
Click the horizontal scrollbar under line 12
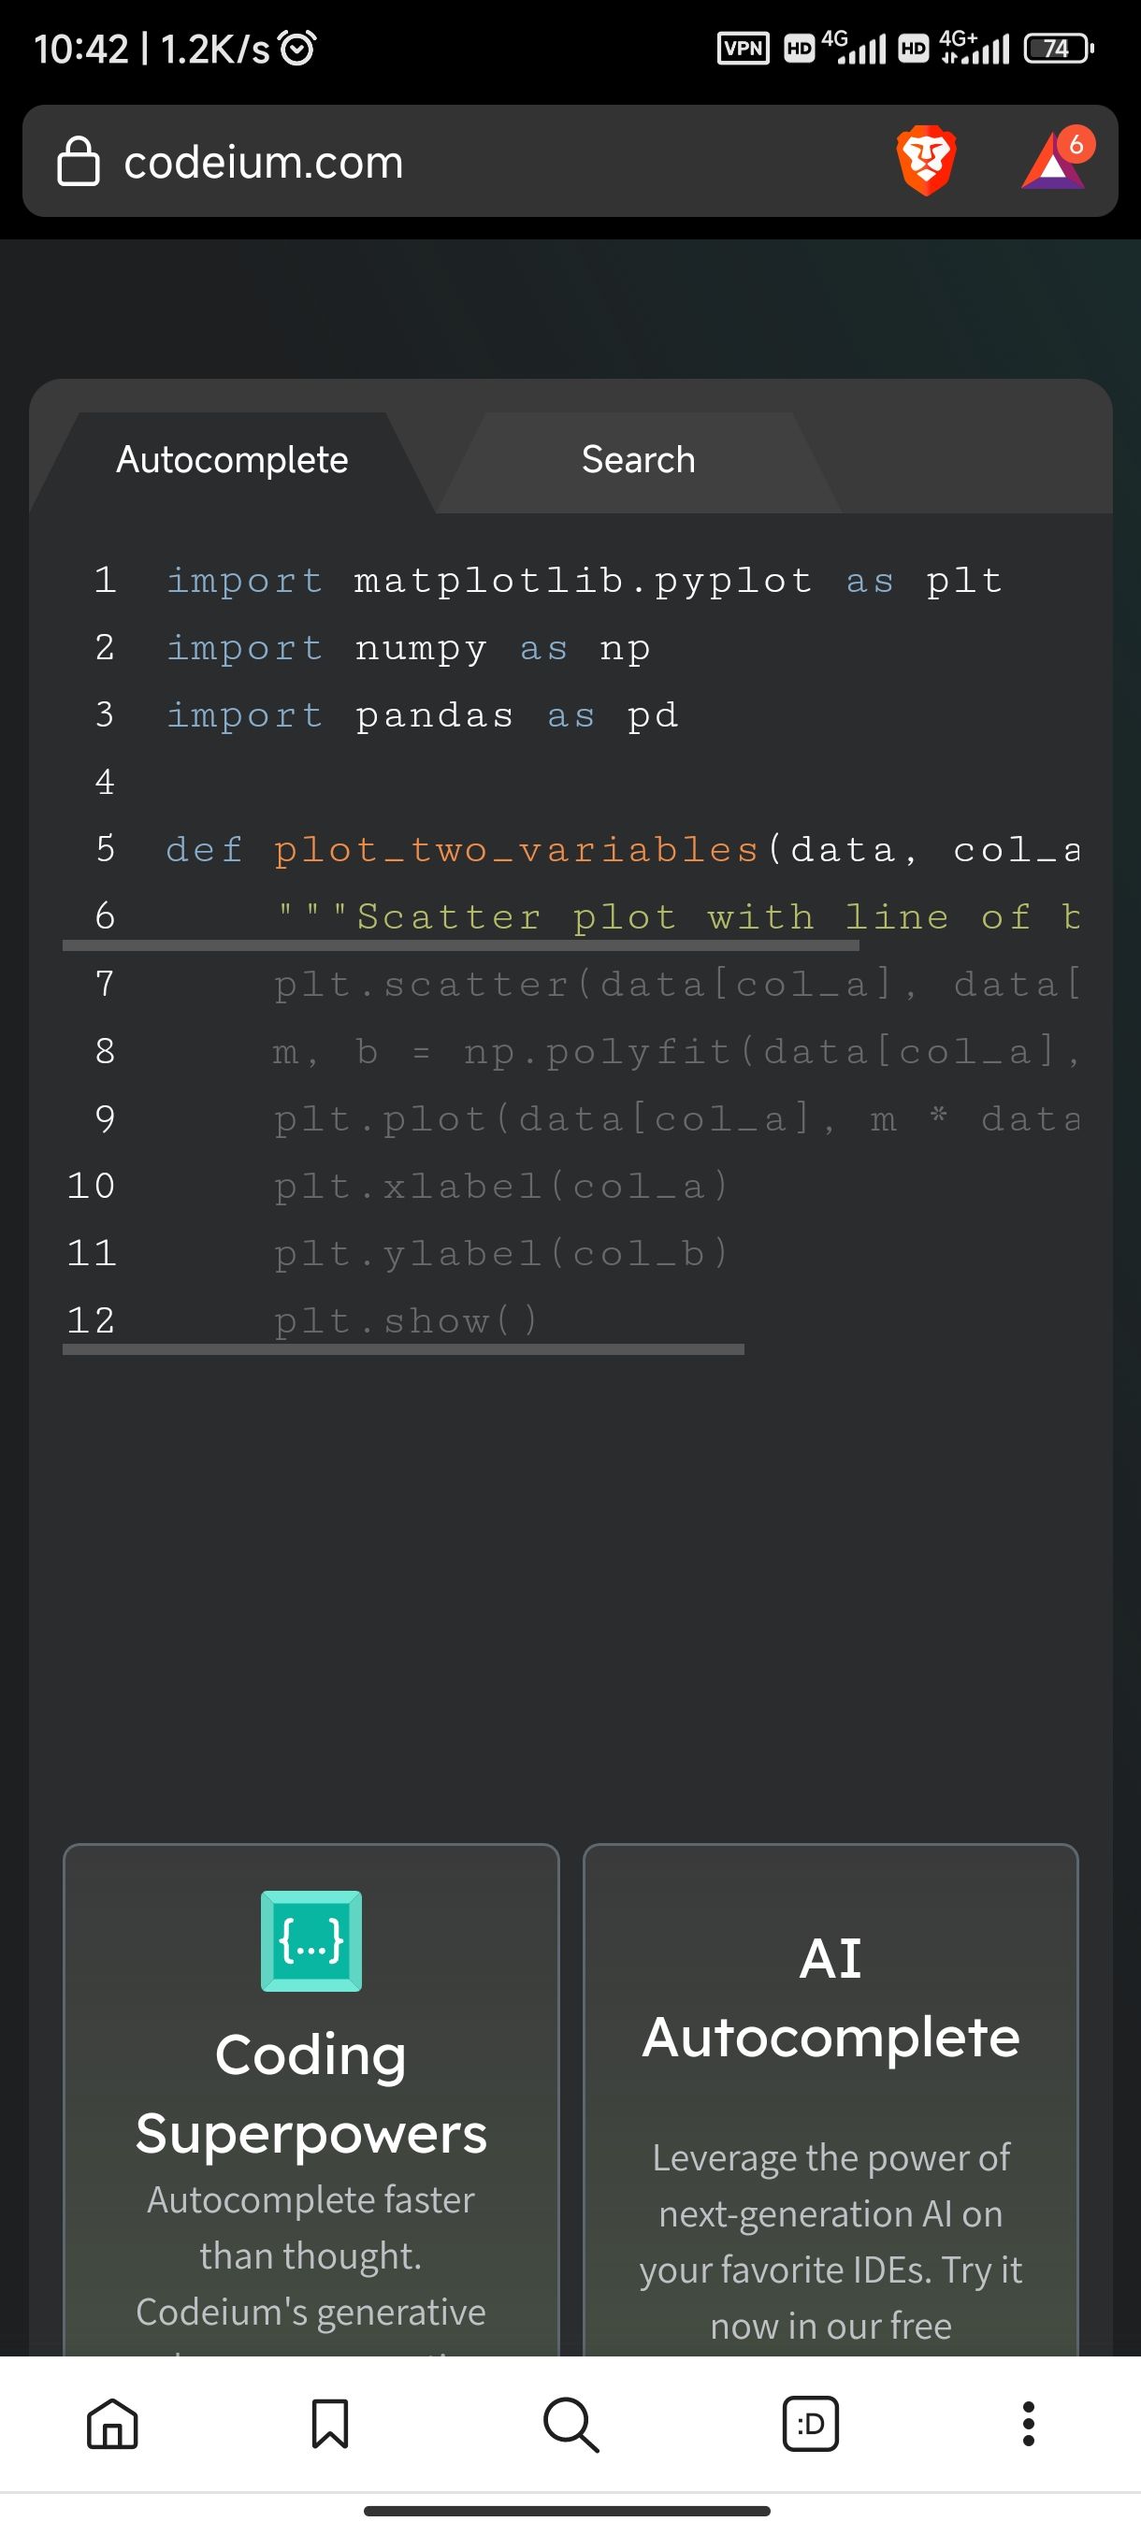(x=403, y=1349)
